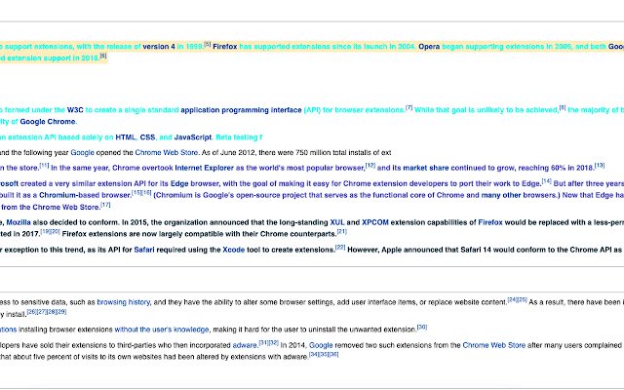Open citation after "extension support in 2015"
This screenshot has width=624, height=390.
coord(103,56)
